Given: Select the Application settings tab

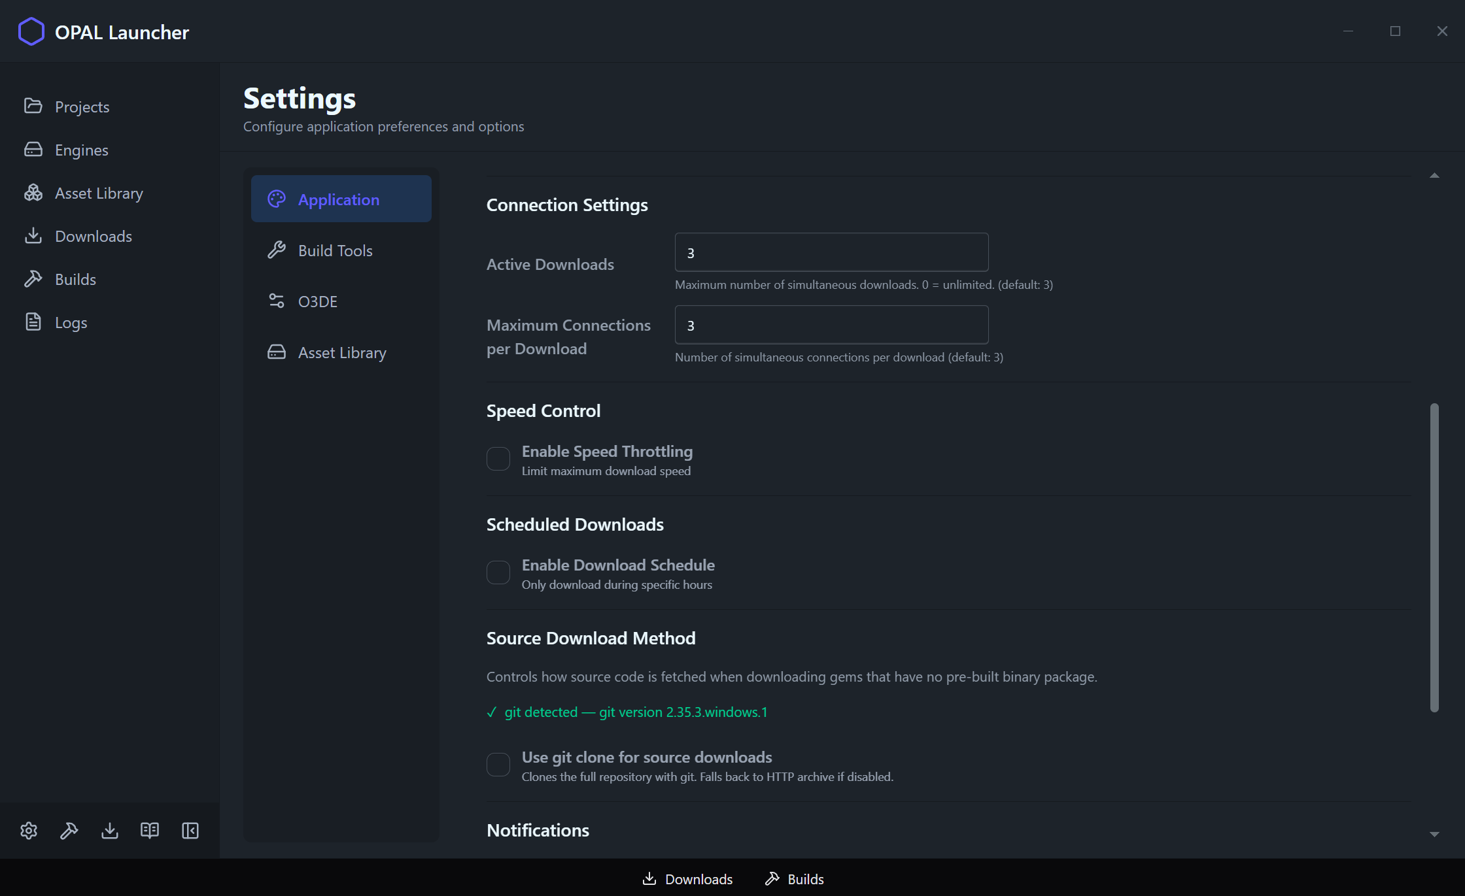Looking at the screenshot, I should click(x=341, y=199).
